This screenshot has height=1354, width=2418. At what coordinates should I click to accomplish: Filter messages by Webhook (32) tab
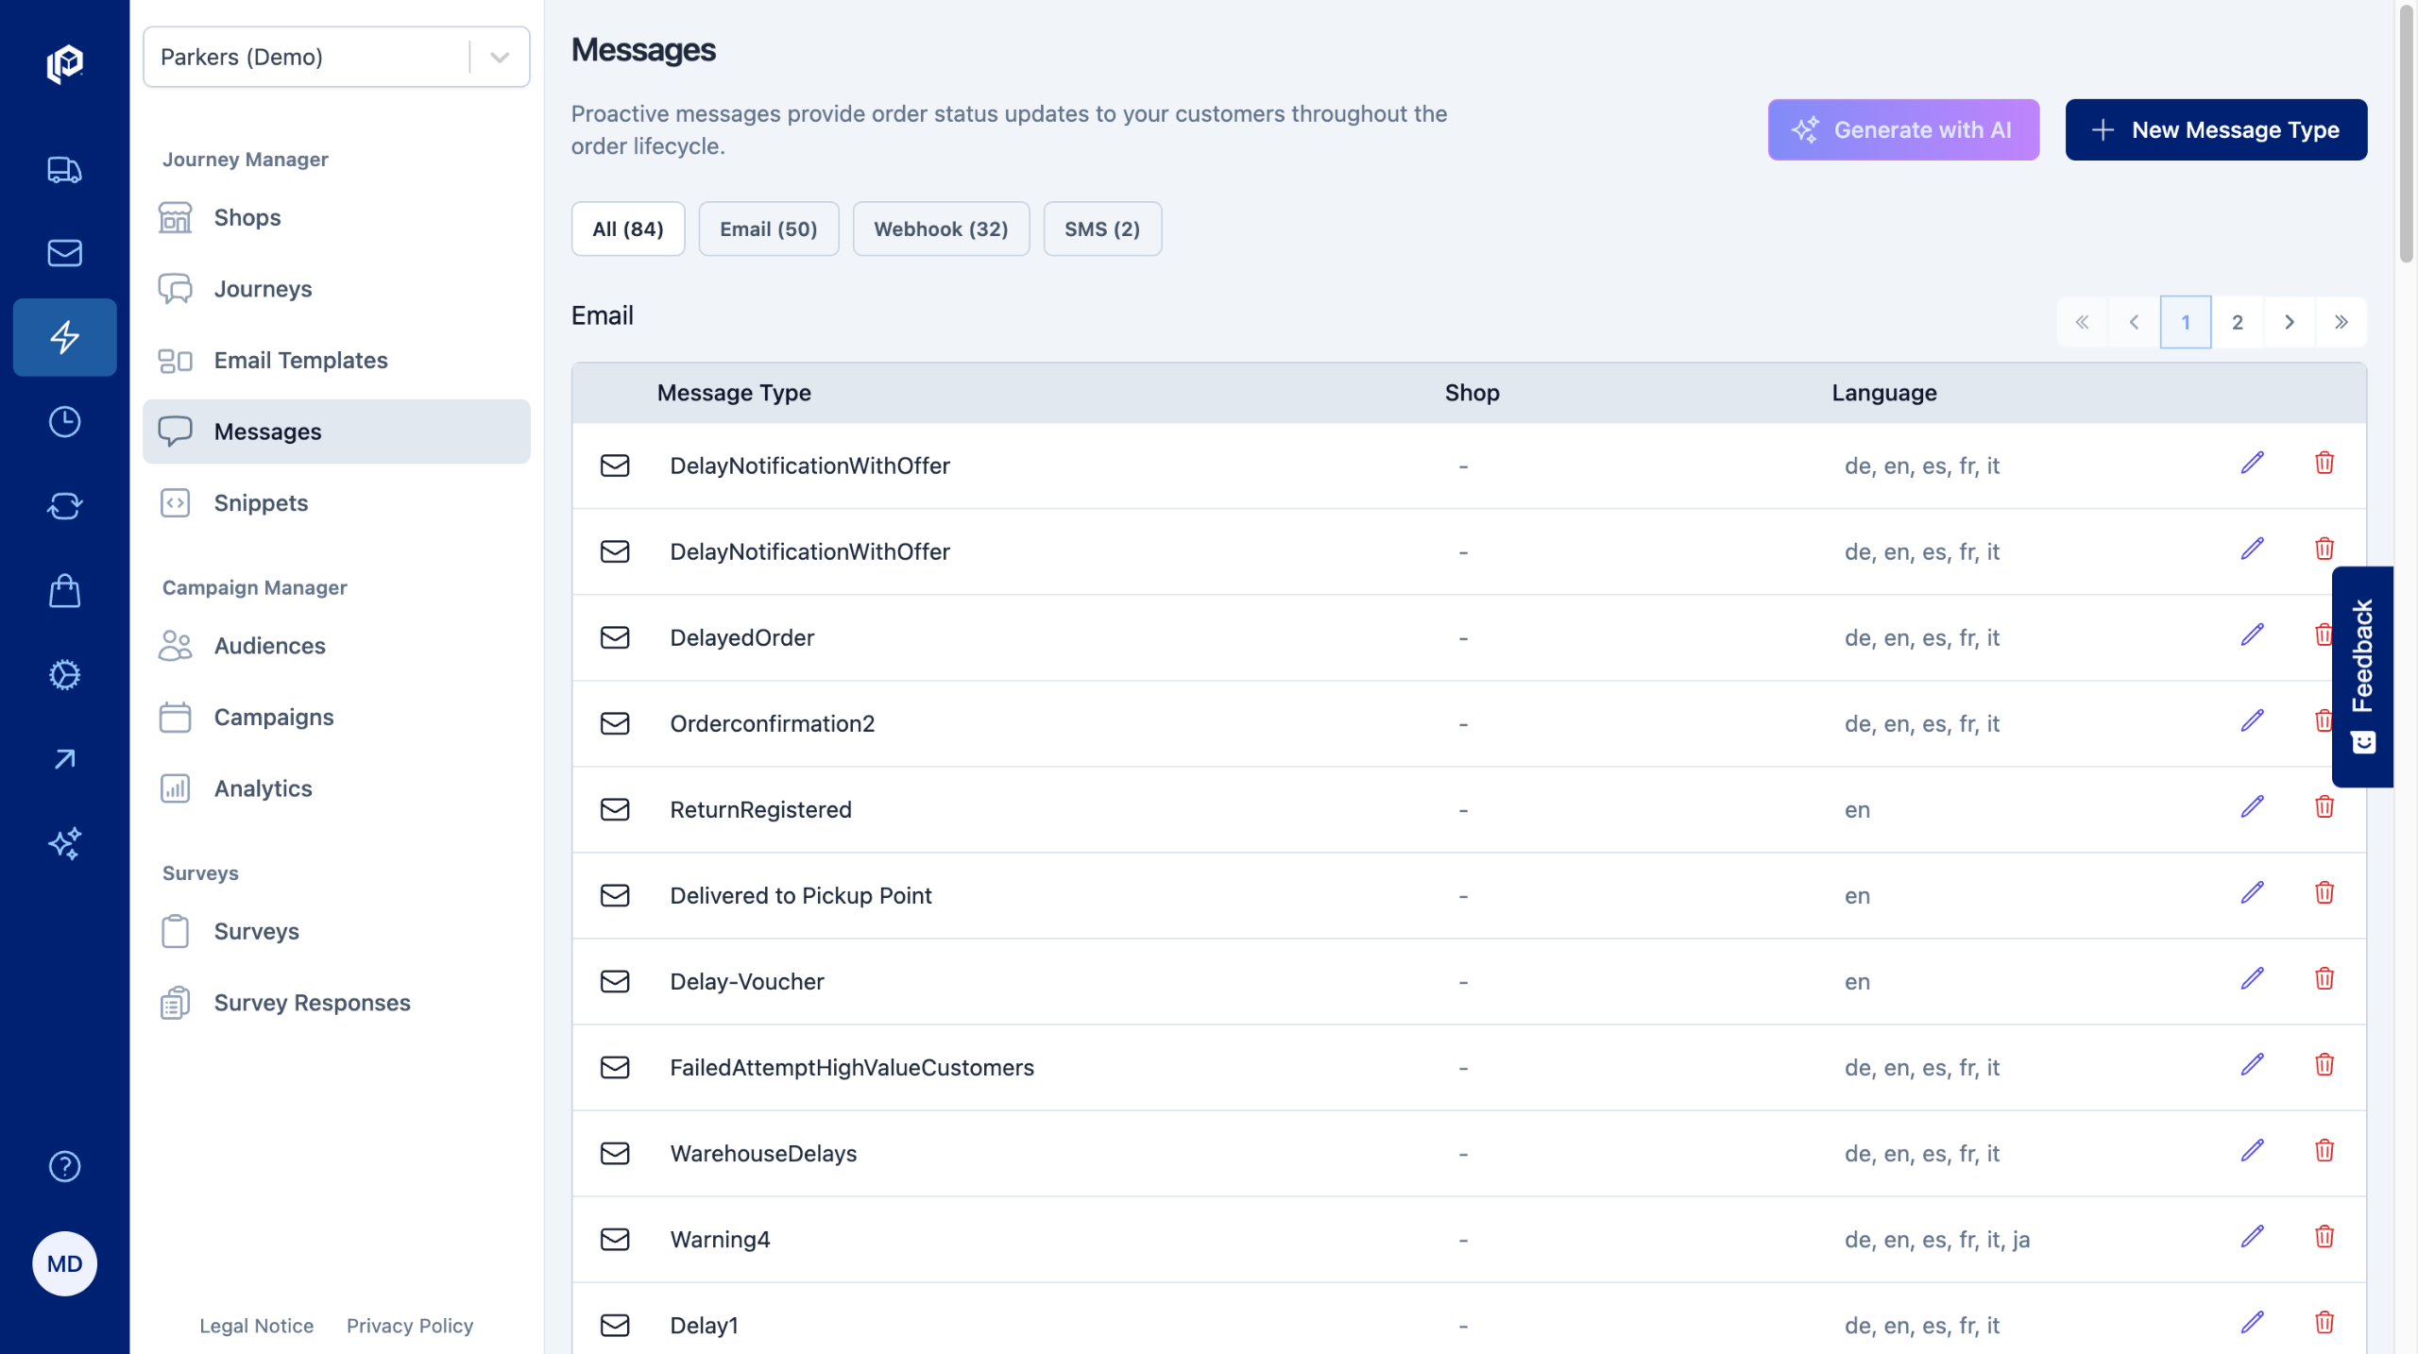point(941,228)
